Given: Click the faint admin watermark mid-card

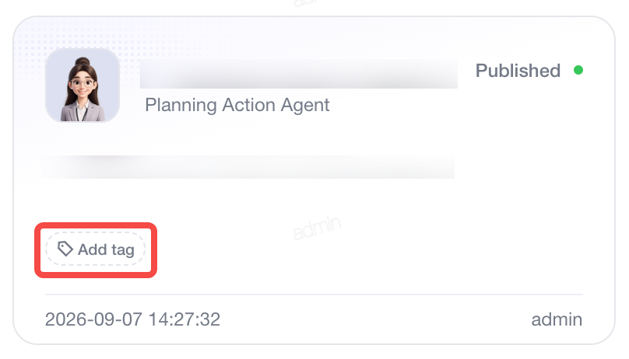Looking at the screenshot, I should click(317, 228).
